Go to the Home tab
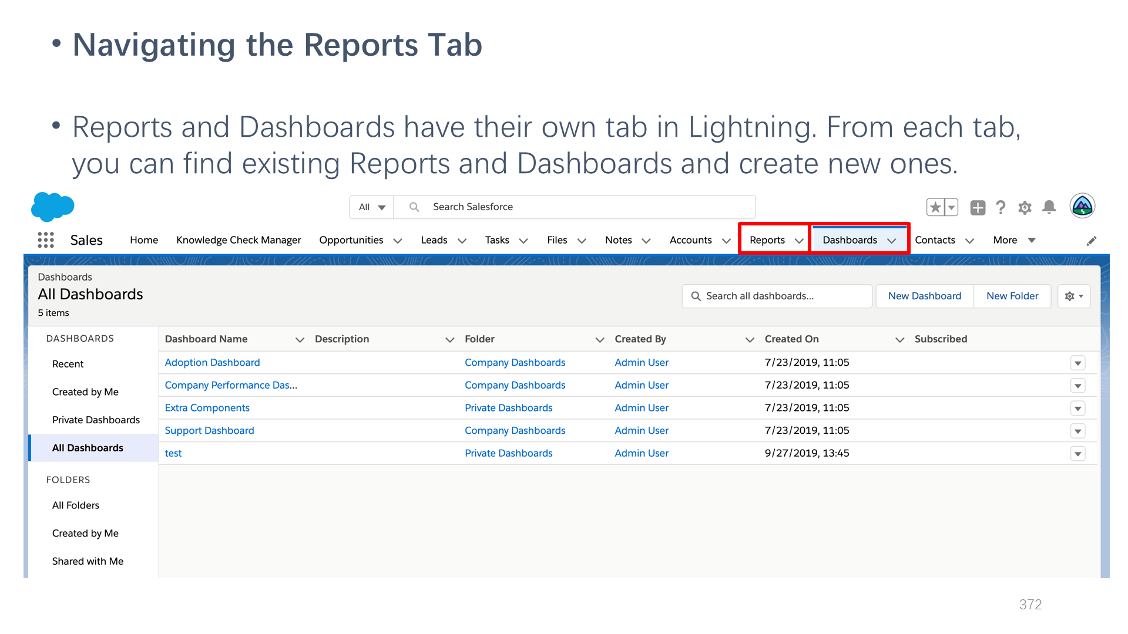The width and height of the screenshot is (1128, 634). (x=144, y=240)
